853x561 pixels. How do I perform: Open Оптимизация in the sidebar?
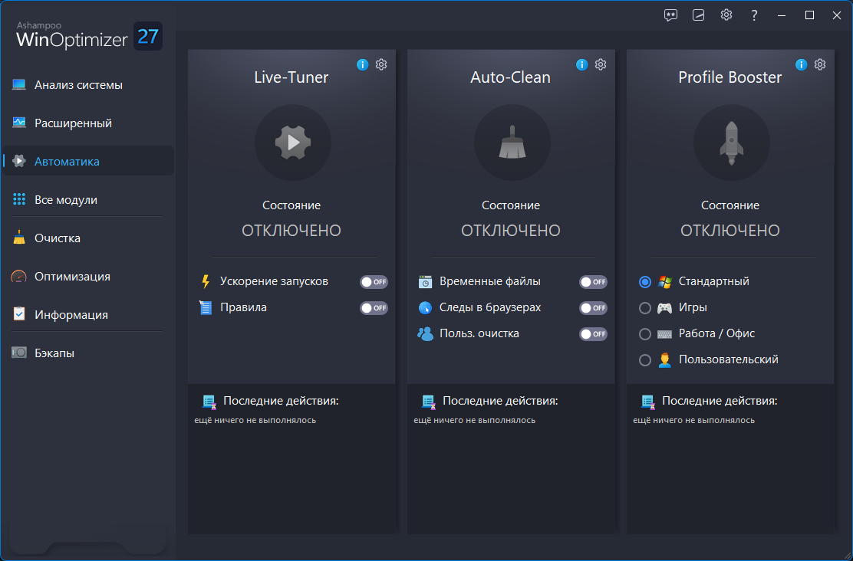[88, 276]
